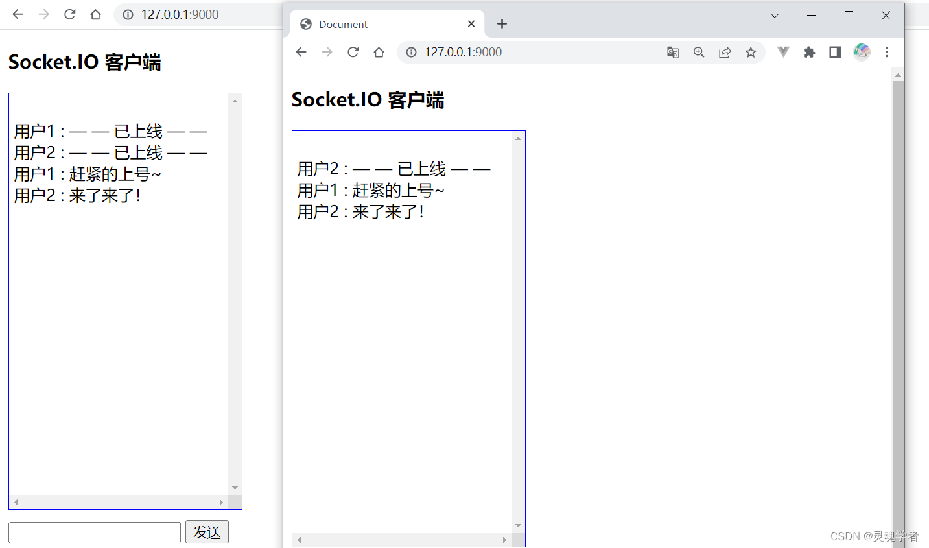The height and width of the screenshot is (548, 929).
Task: Open a new tab with the plus button
Action: pyautogui.click(x=502, y=23)
